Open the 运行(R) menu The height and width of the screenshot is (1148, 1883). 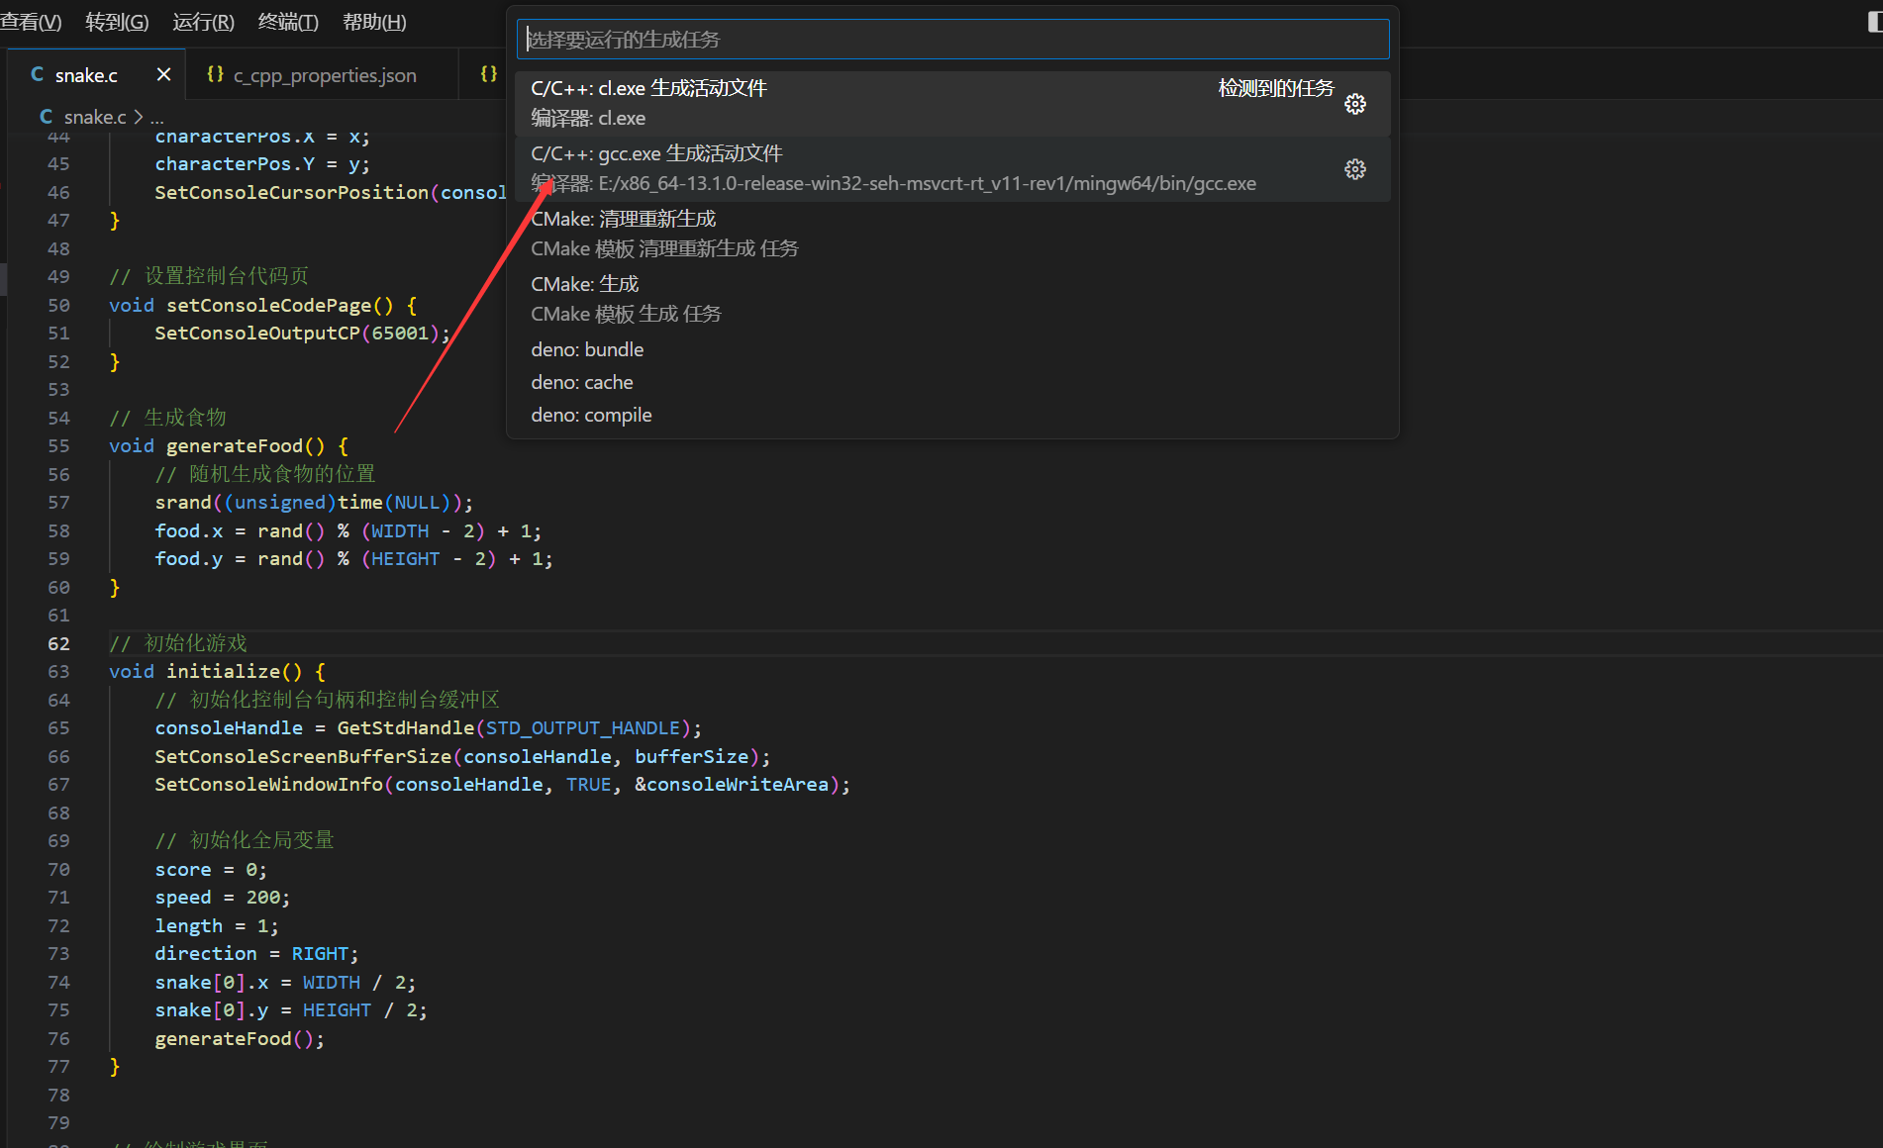(x=203, y=22)
